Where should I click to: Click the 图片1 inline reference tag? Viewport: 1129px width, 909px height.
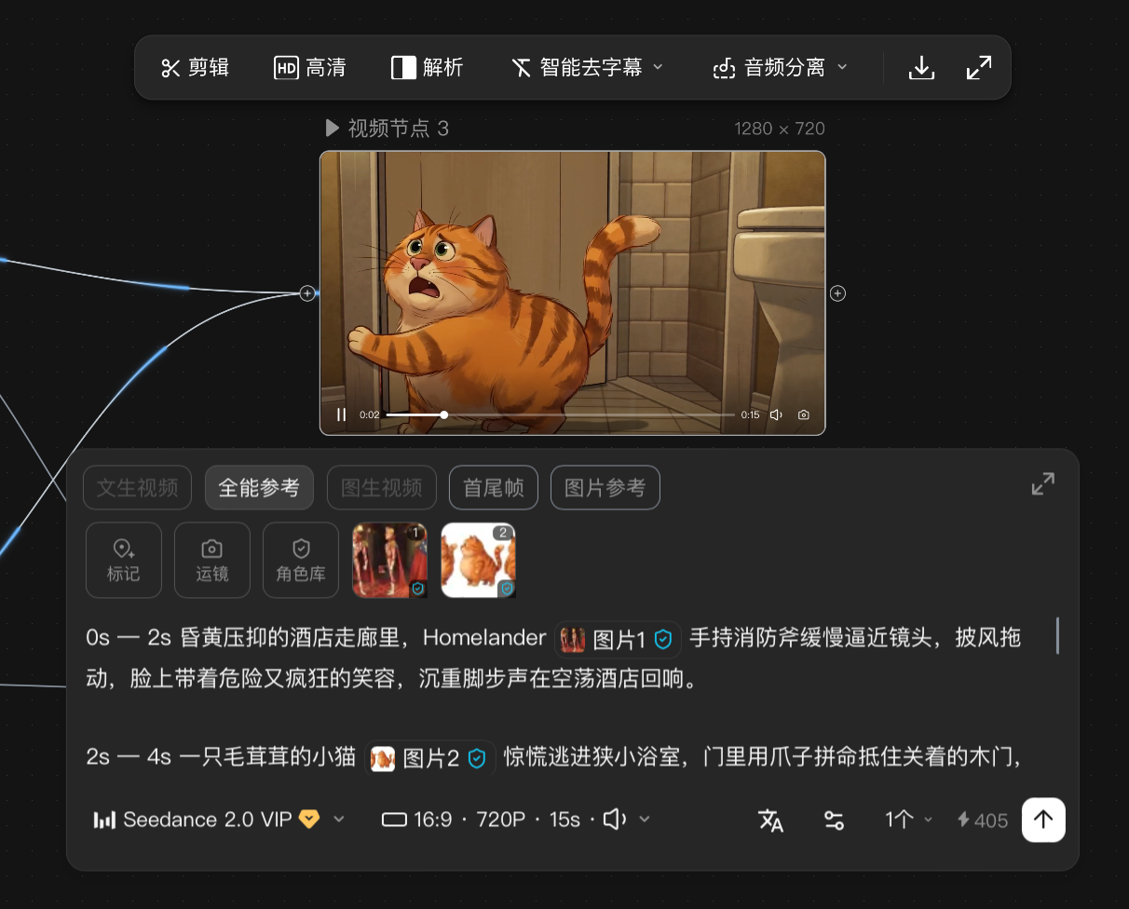tap(618, 640)
